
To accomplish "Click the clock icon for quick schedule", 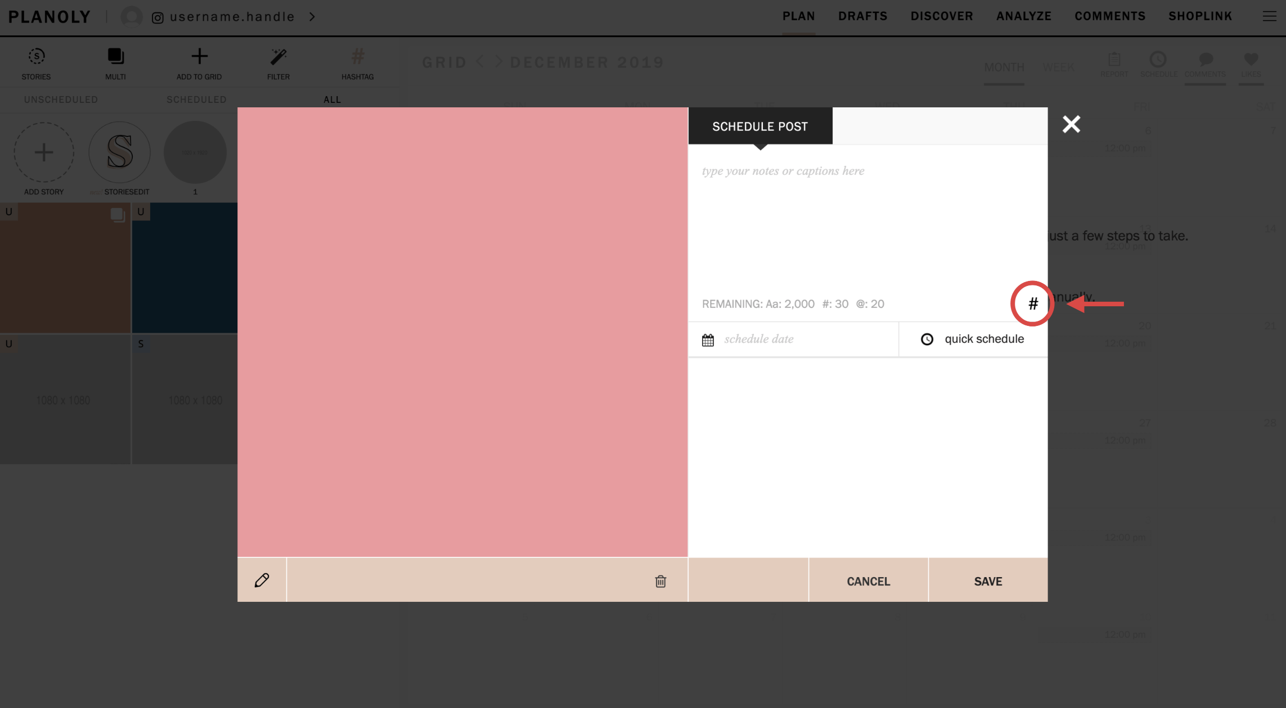I will point(927,339).
